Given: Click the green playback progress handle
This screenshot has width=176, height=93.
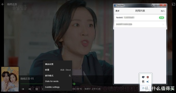Looking at the screenshot, I should tap(74, 84).
